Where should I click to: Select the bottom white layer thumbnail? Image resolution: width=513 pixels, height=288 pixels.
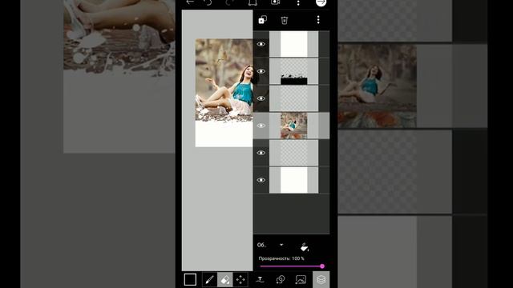click(x=294, y=180)
